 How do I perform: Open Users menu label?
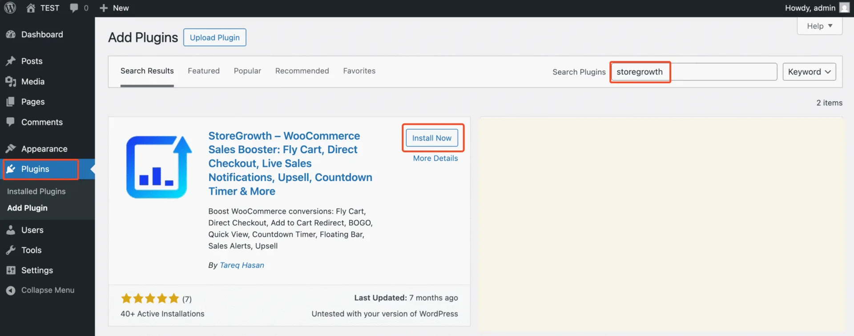(32, 230)
